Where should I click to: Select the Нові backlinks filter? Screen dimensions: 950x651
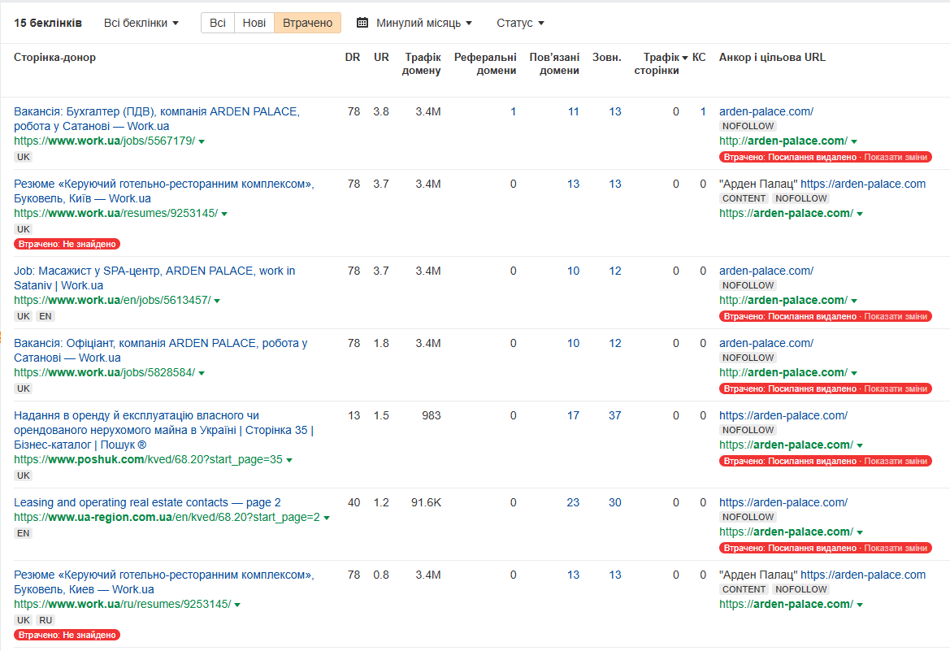tap(254, 23)
